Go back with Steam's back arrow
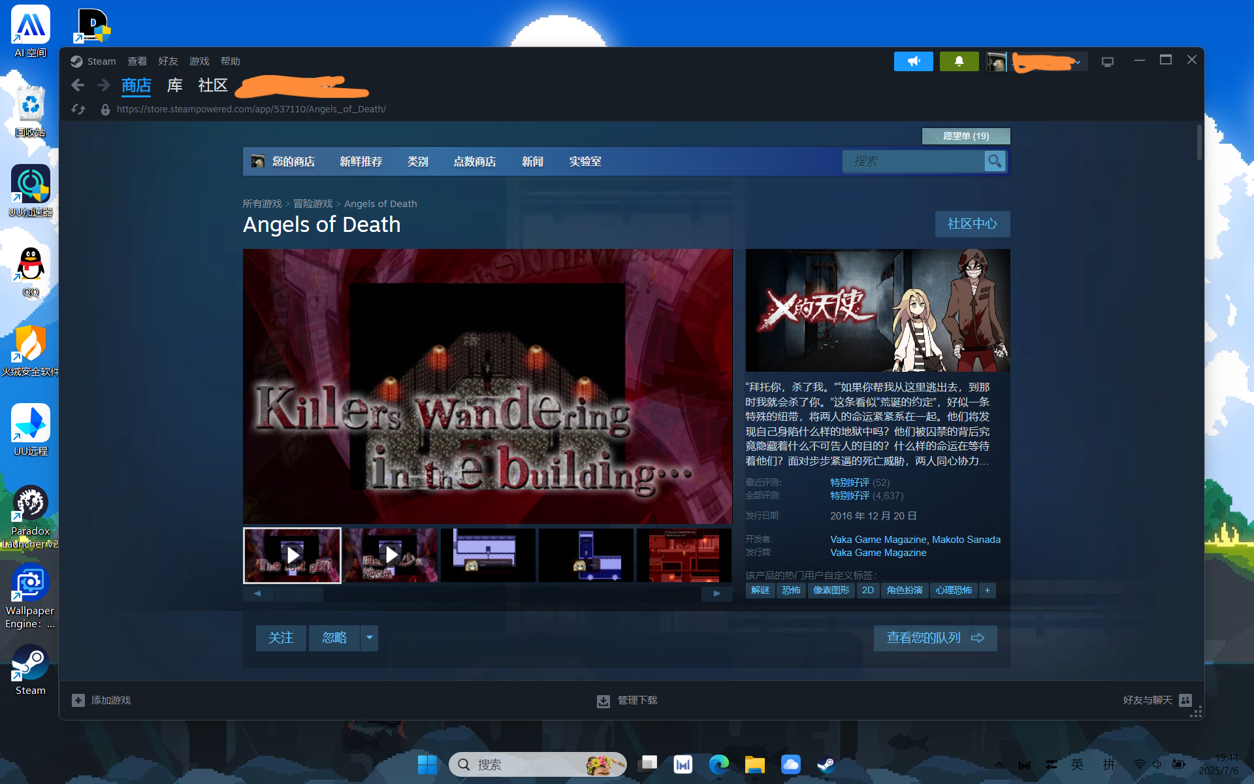The width and height of the screenshot is (1254, 784). 78,85
